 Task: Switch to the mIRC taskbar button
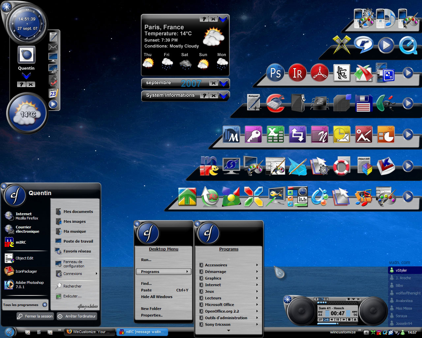coord(142,332)
